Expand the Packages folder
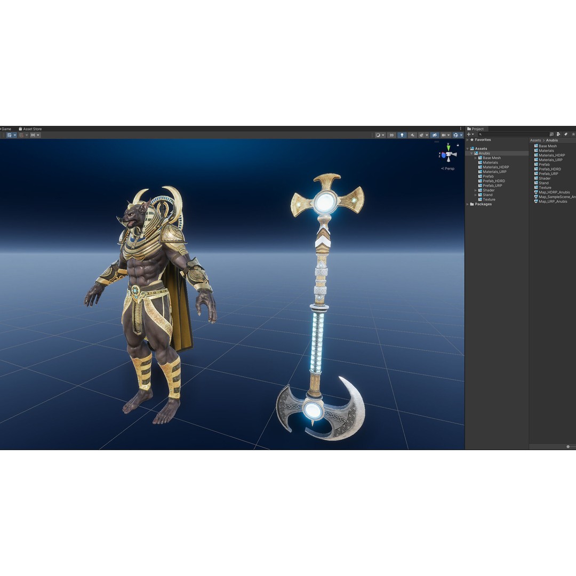This screenshot has width=576, height=576. [x=468, y=204]
